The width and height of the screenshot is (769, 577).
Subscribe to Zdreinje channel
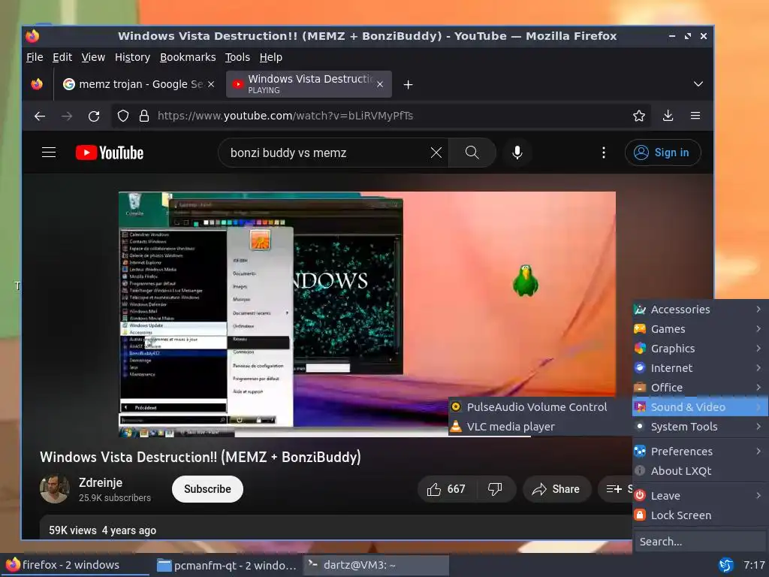[x=207, y=489]
